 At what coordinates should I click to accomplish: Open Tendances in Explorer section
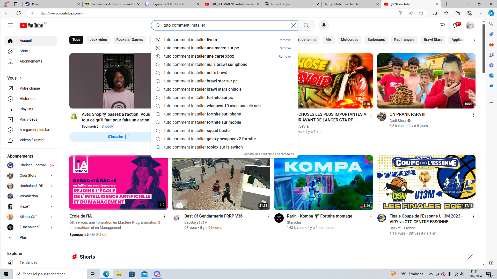click(x=31, y=263)
